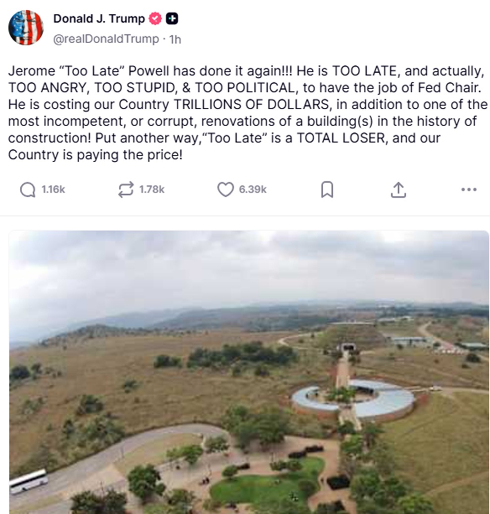Viewport: 490px width, 514px height.
Task: Open the share upload icon
Action: (x=398, y=189)
